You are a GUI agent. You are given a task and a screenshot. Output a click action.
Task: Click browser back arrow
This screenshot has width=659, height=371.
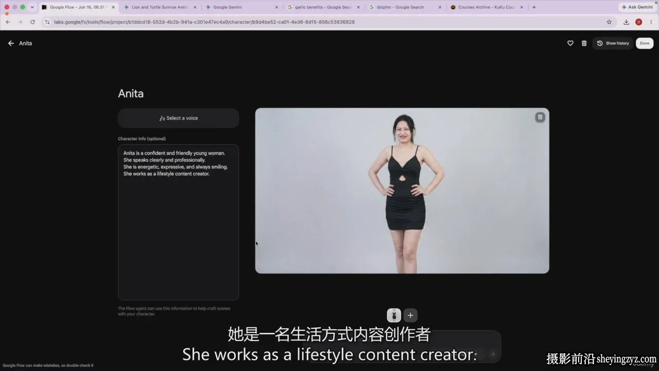click(8, 22)
